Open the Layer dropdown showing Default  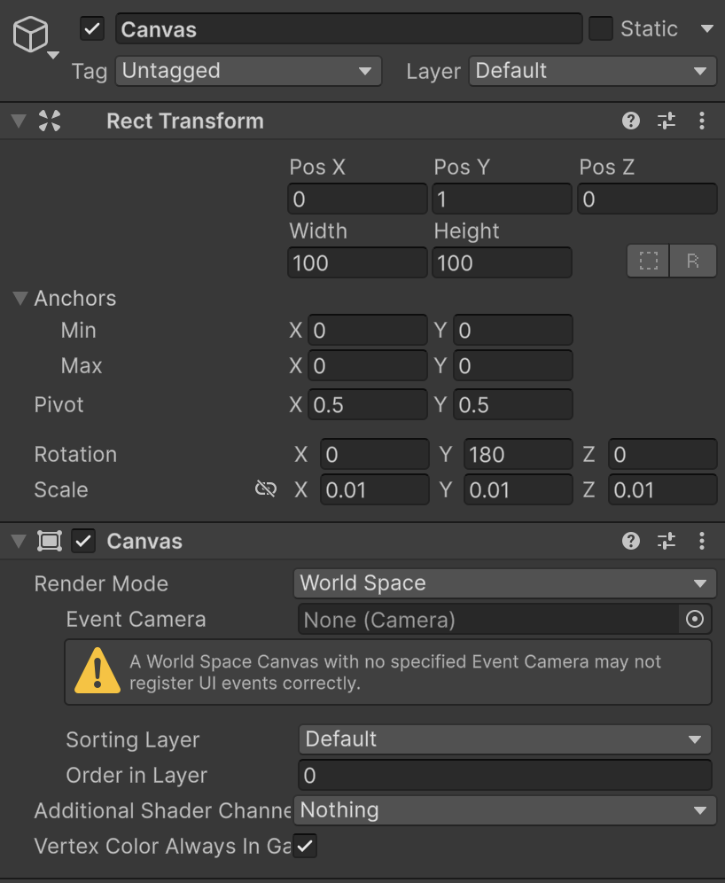click(x=592, y=72)
